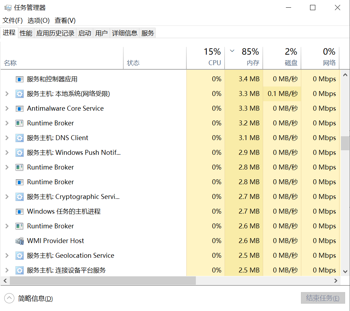Sort by the 磁盘 column header

(x=282, y=58)
